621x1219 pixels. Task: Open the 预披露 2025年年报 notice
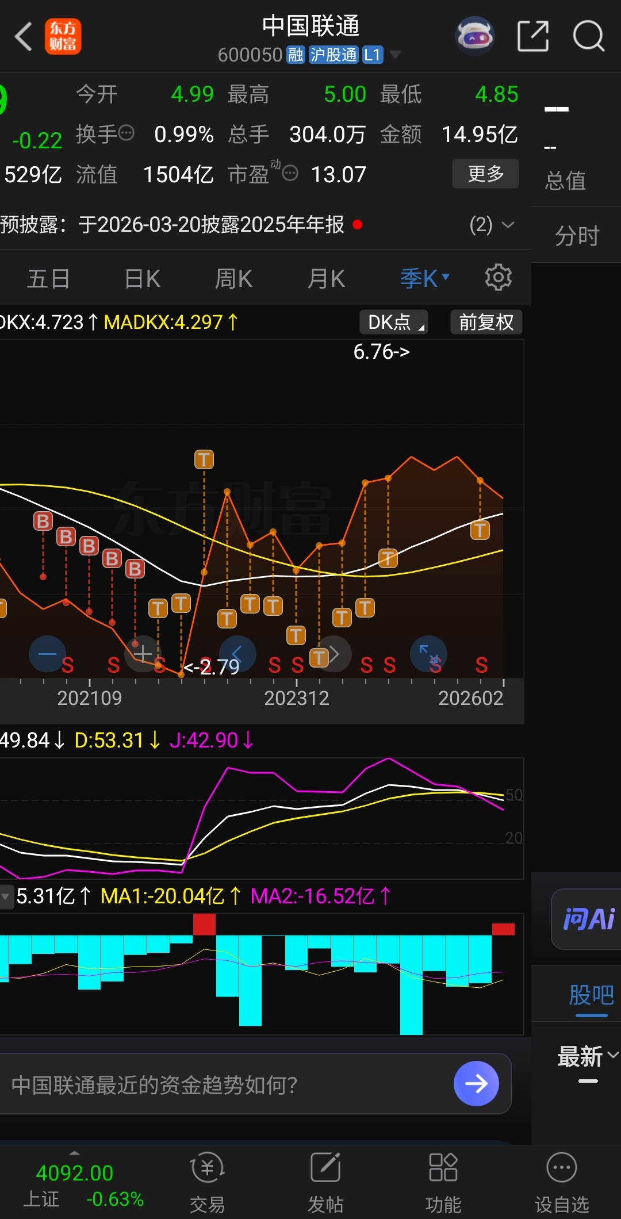[x=172, y=224]
